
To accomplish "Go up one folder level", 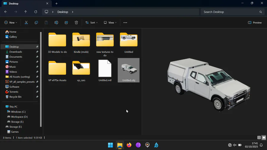I will [26, 12].
